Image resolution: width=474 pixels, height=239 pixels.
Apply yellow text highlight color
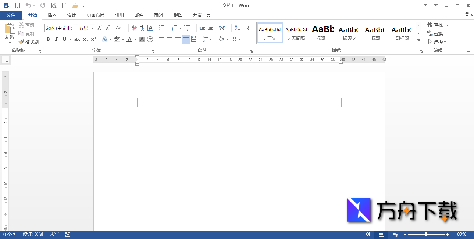(x=117, y=39)
